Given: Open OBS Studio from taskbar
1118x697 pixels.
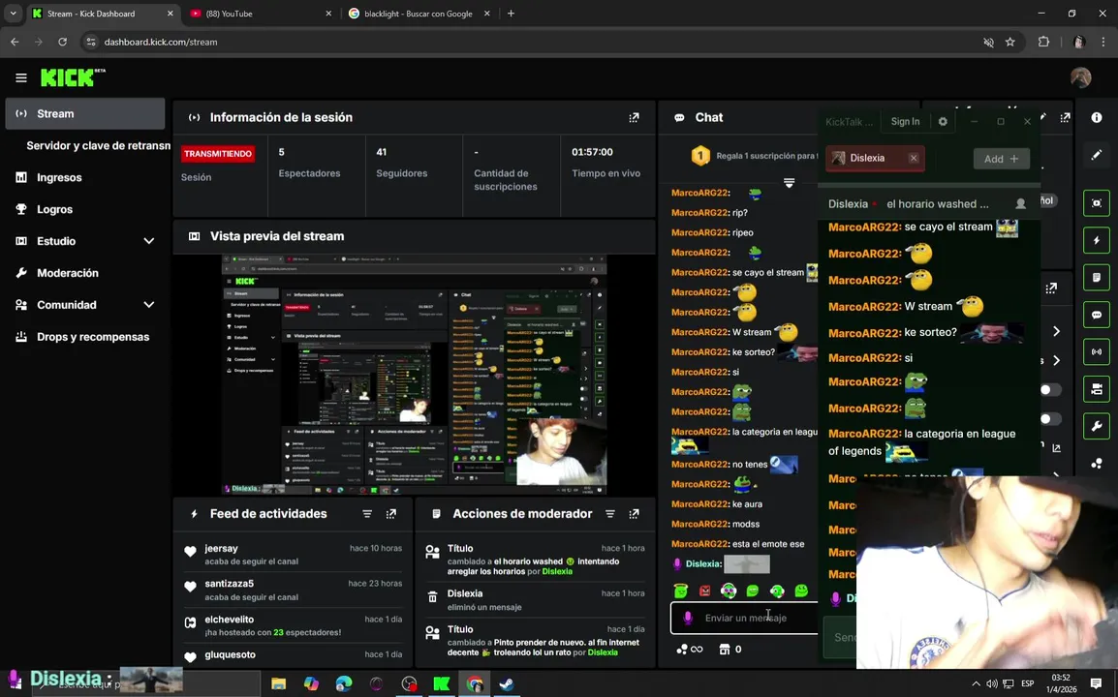Looking at the screenshot, I should 409,684.
